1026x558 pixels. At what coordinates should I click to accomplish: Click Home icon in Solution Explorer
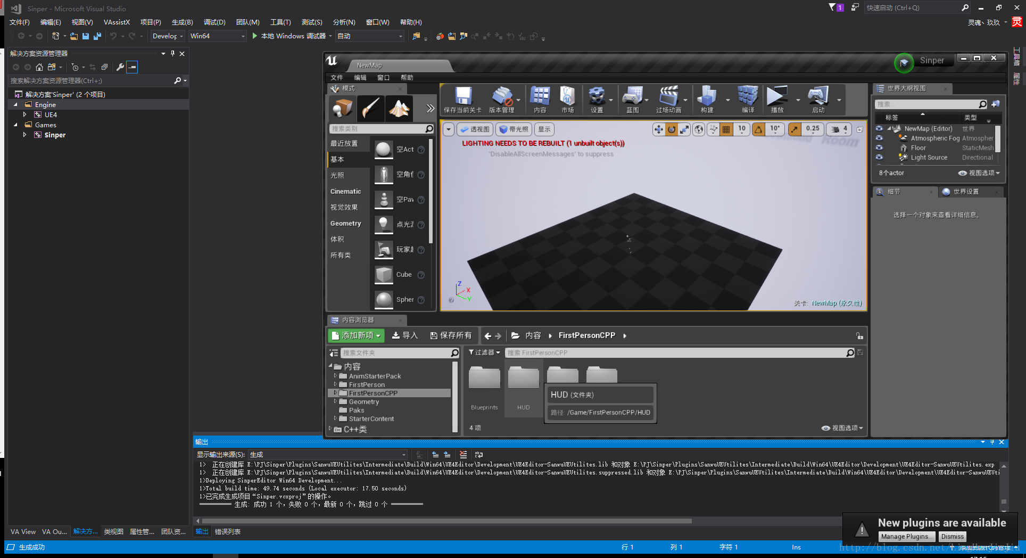pyautogui.click(x=39, y=67)
